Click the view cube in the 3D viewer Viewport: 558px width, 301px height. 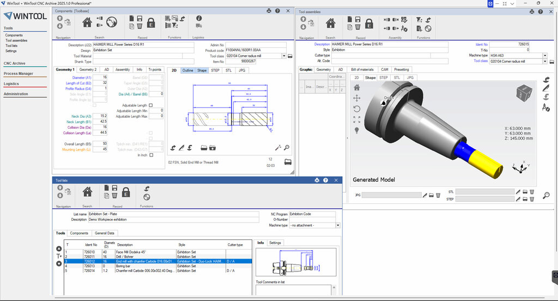[524, 93]
